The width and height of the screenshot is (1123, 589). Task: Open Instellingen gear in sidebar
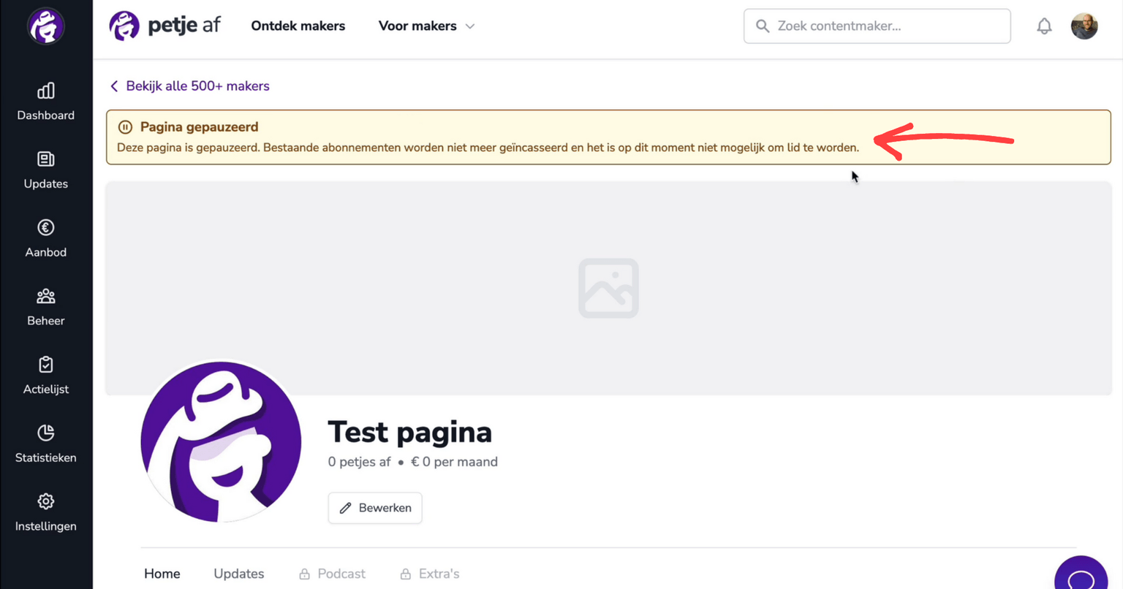[x=46, y=501]
